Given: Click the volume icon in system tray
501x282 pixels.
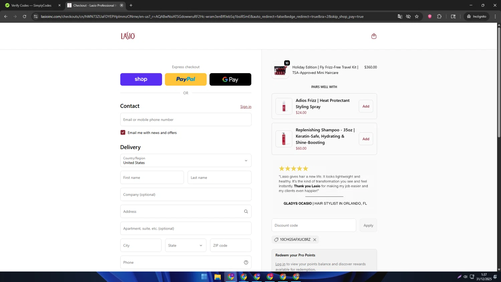Looking at the screenshot, I should (x=465, y=277).
